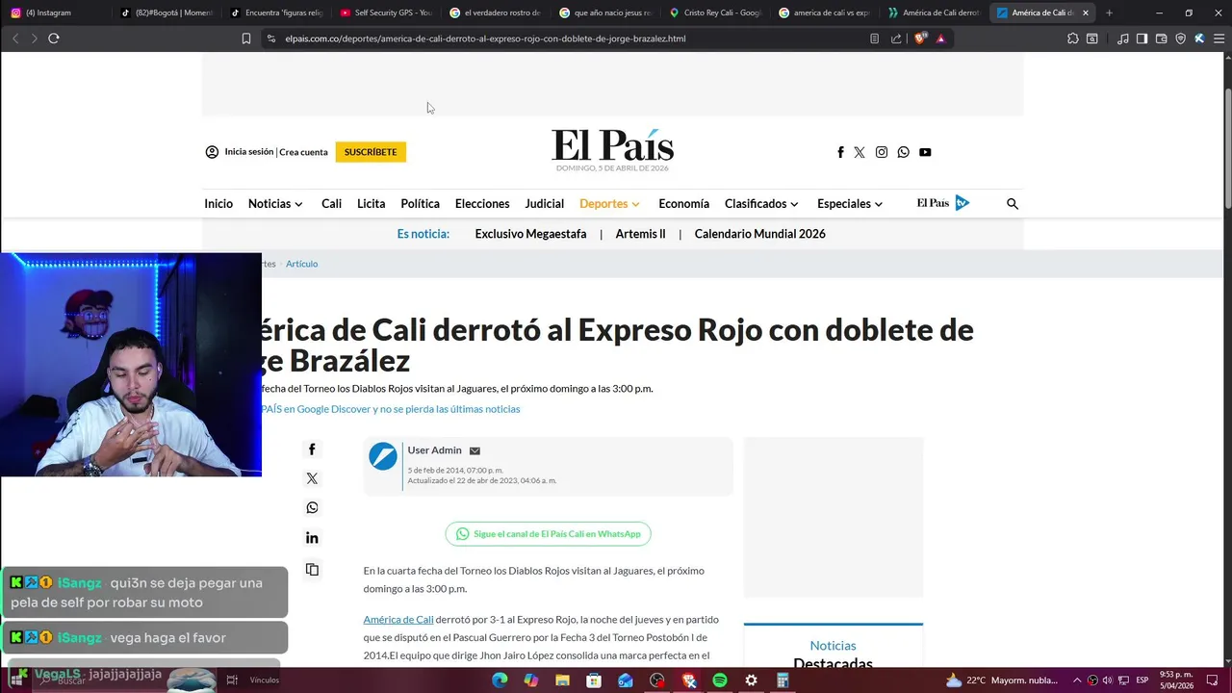Screen dimensions: 1232x693
Task: Share article on X from side bar
Action: point(312,478)
